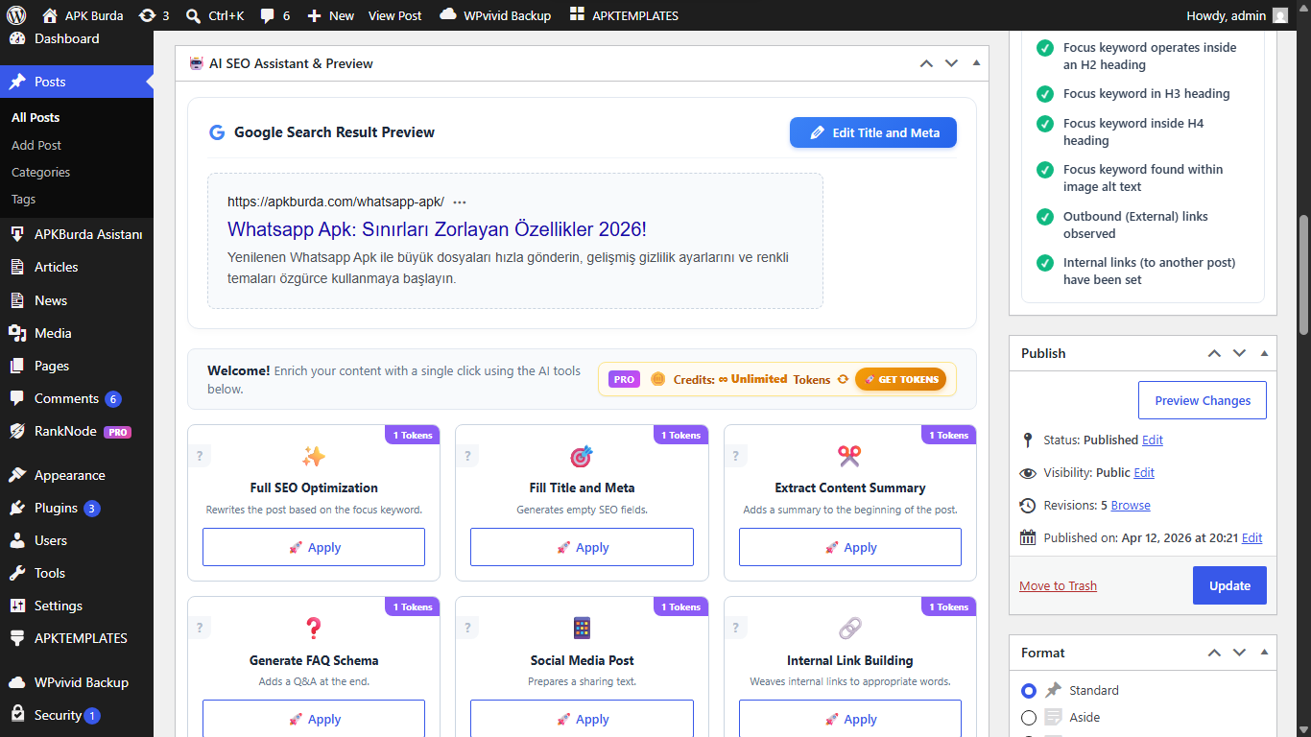Viewport: 1311px width, 737px height.
Task: Click the help icon on Internal Link Building card
Action: point(736,628)
